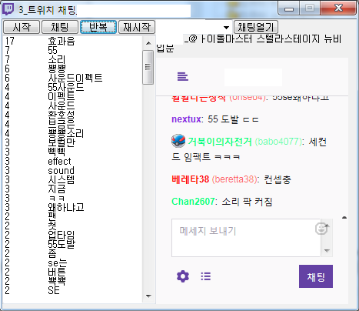
Task: Select the 보컬만 row
Action: pyautogui.click(x=72, y=142)
